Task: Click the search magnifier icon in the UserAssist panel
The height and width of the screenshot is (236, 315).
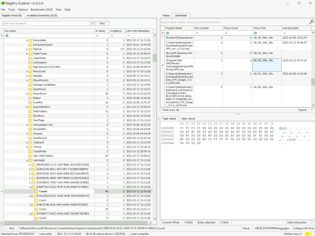Action: pyautogui.click(x=311, y=22)
